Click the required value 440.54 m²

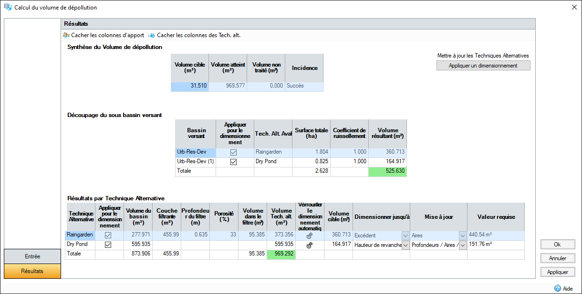point(496,235)
